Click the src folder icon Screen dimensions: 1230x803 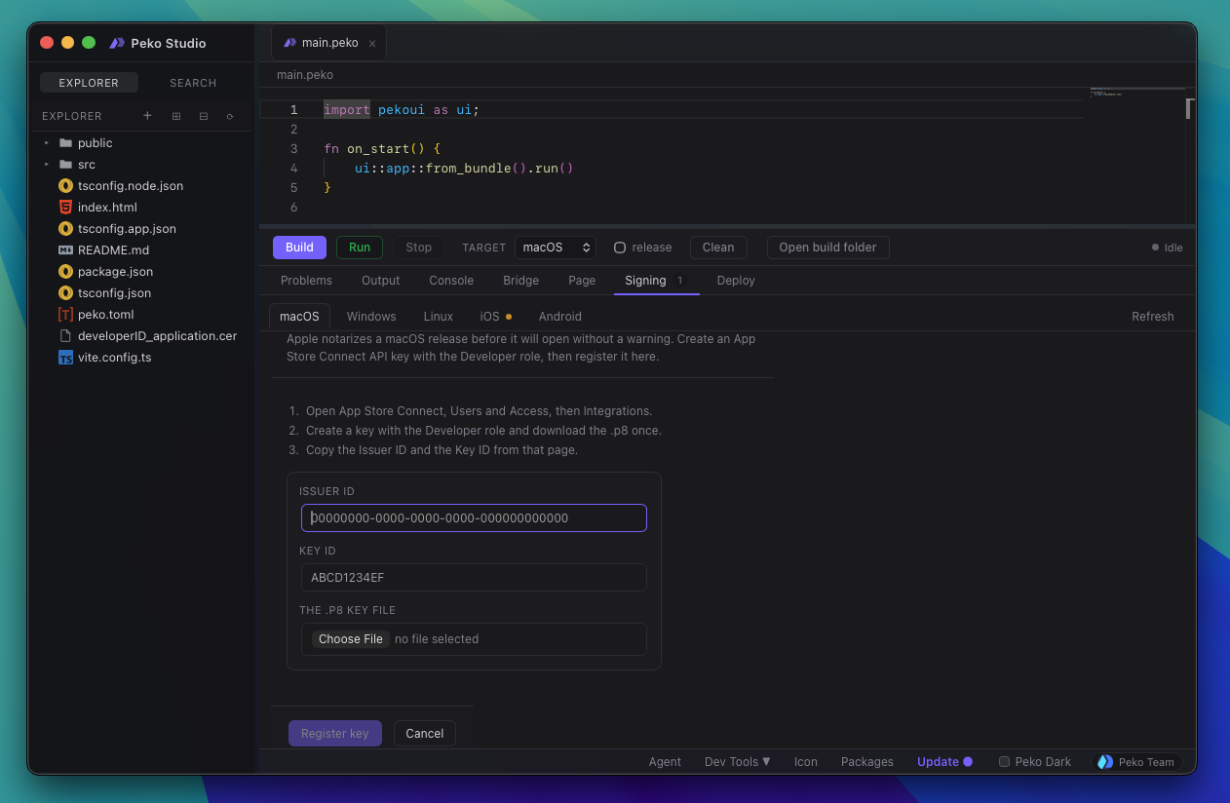pos(65,165)
